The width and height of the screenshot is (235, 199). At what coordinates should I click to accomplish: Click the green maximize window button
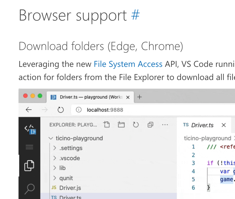click(x=40, y=96)
